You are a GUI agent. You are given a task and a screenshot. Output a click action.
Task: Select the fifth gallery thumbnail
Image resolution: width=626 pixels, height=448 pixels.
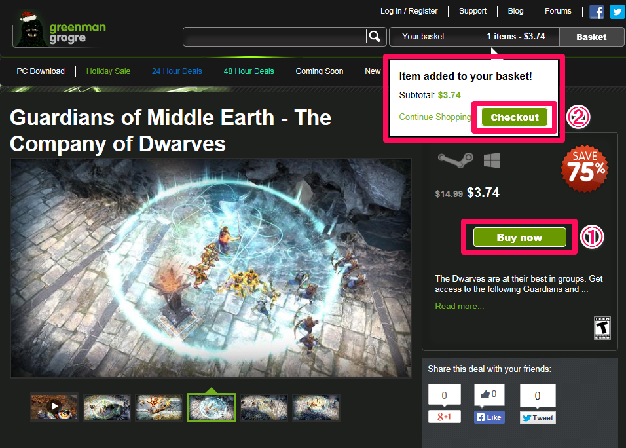pos(263,407)
